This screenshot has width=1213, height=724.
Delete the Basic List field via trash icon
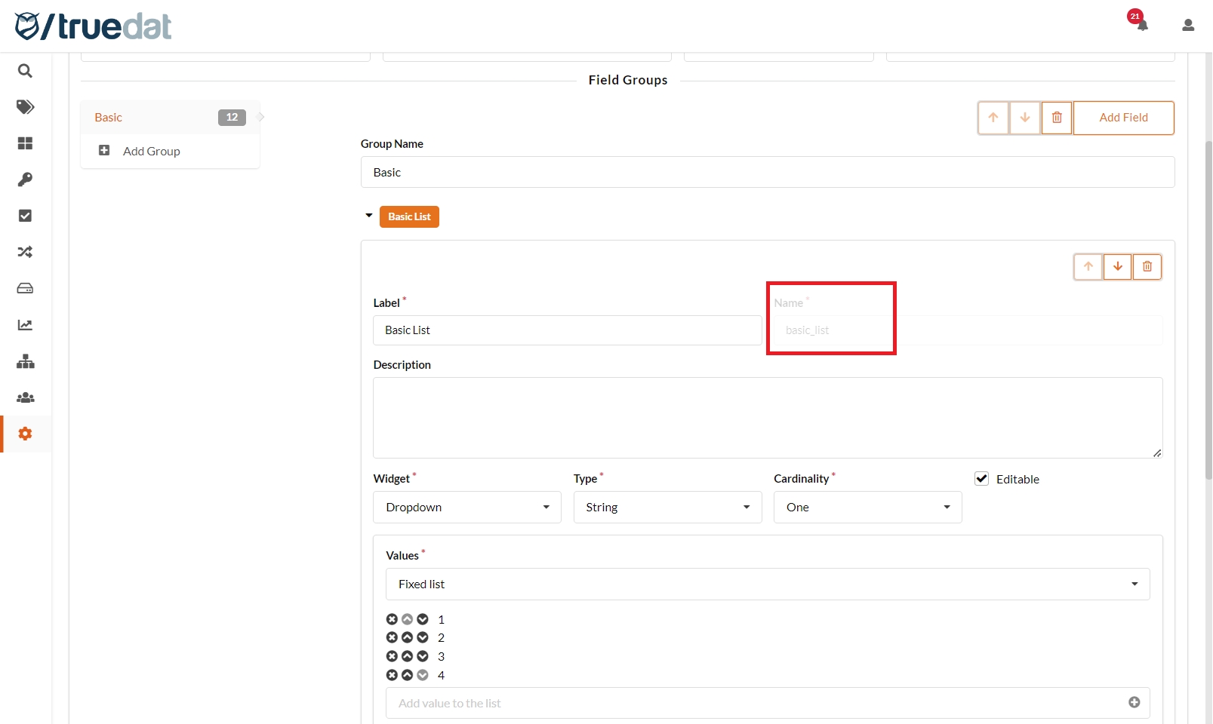pos(1147,267)
